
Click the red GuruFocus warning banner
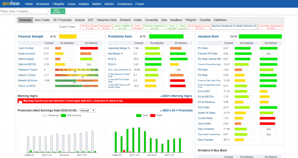point(105,101)
